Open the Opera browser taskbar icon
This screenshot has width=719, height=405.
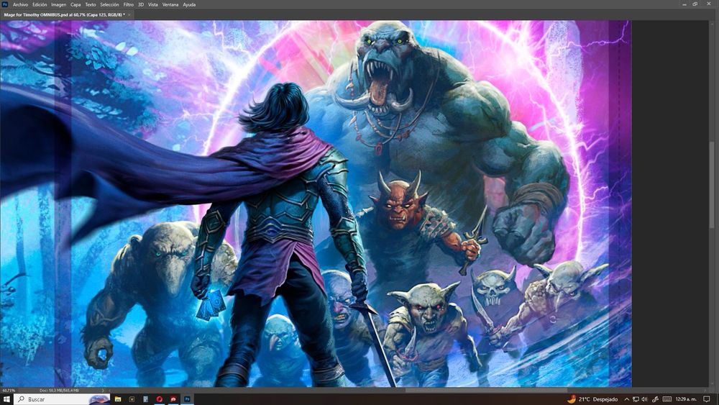click(159, 399)
